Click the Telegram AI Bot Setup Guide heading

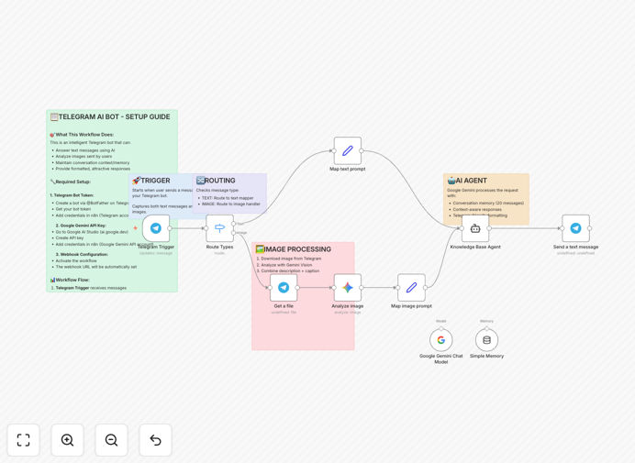pyautogui.click(x=110, y=117)
